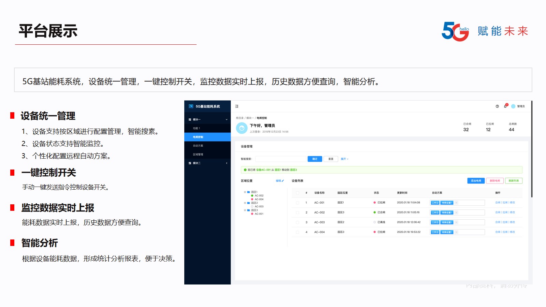Click the 重置 button

coord(331,159)
